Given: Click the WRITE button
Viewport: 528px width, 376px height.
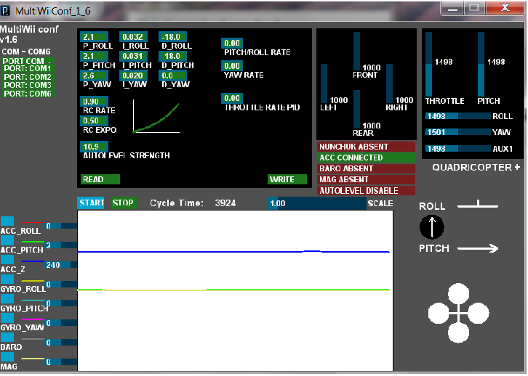Looking at the screenshot, I should tap(287, 179).
